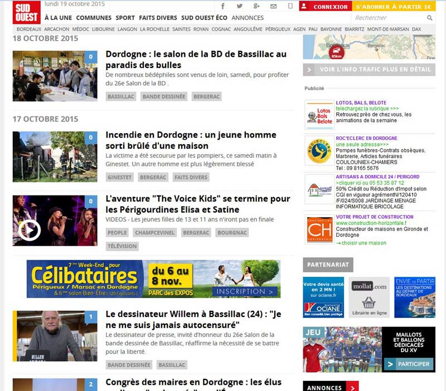Click the magnifying glass search icon
Screen dimensions: 446x391
[x=429, y=18]
